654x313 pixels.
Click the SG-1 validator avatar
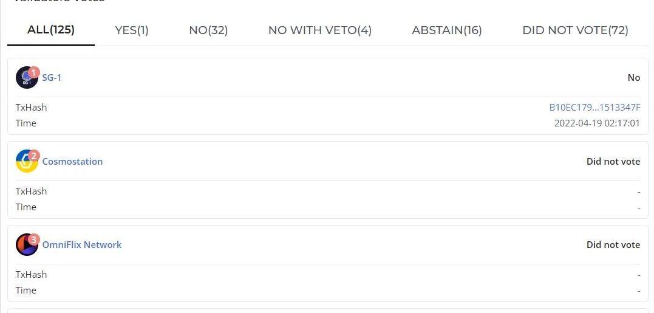26,79
